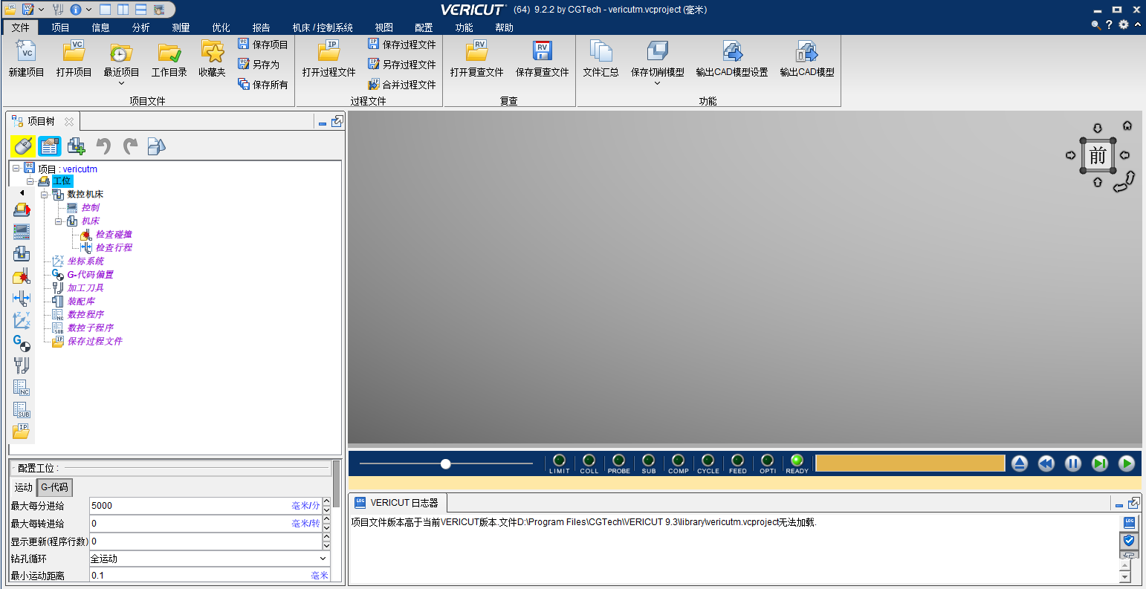Open the 优化 ribbon tab

click(221, 27)
